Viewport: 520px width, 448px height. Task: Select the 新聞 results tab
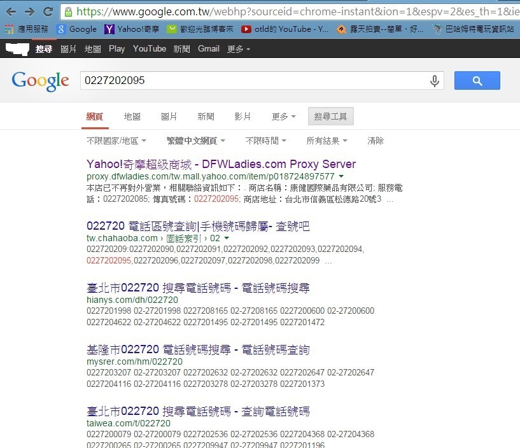206,116
